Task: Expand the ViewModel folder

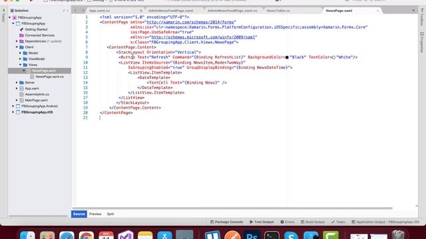Action: click(x=20, y=59)
